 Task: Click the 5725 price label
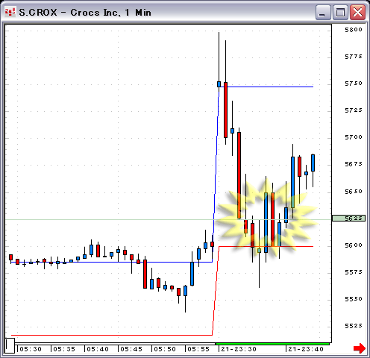[x=354, y=110]
